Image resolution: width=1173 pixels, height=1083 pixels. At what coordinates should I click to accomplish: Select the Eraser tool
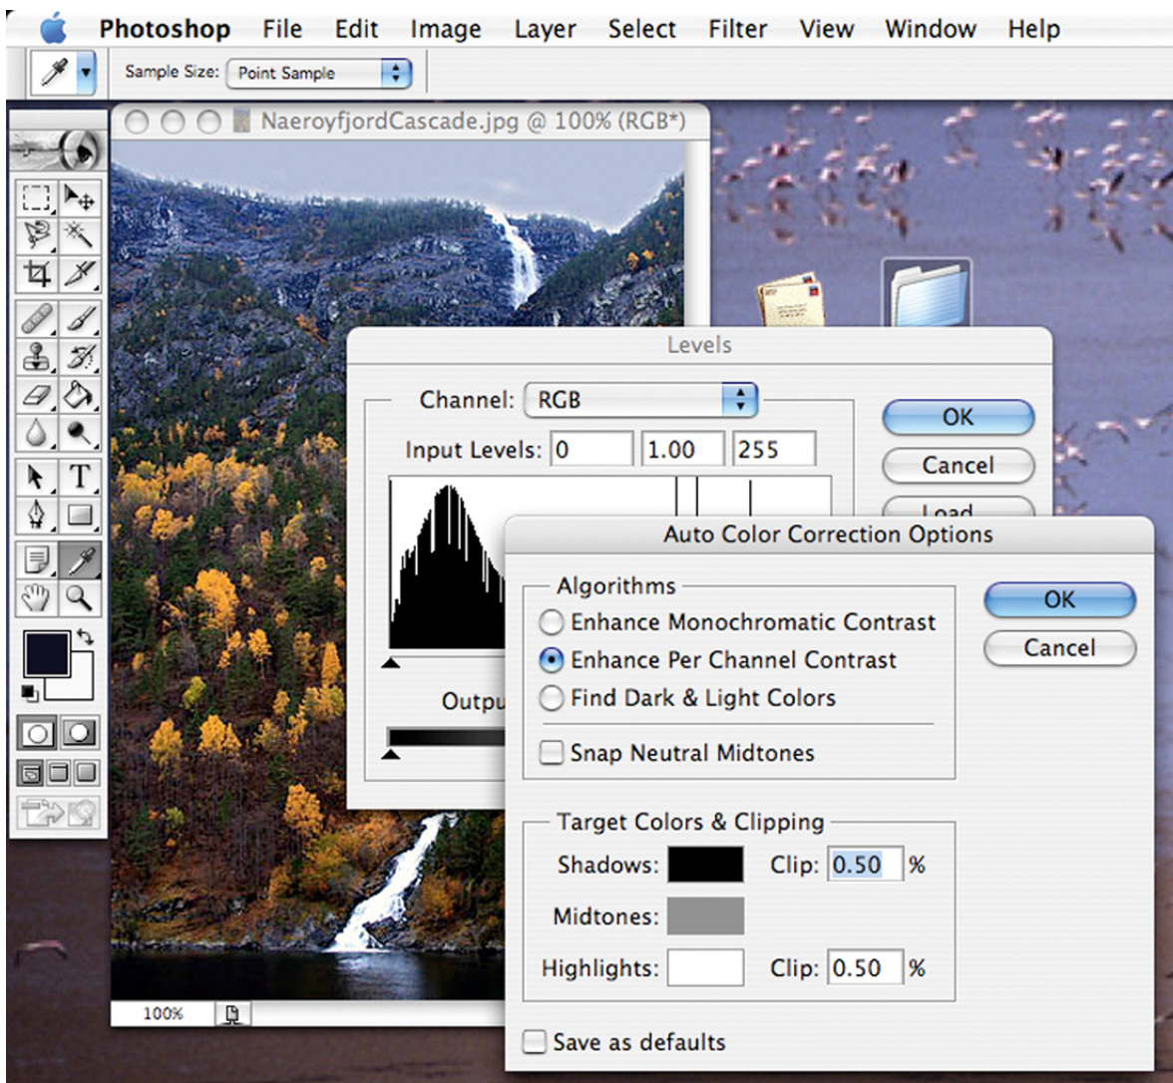click(35, 394)
